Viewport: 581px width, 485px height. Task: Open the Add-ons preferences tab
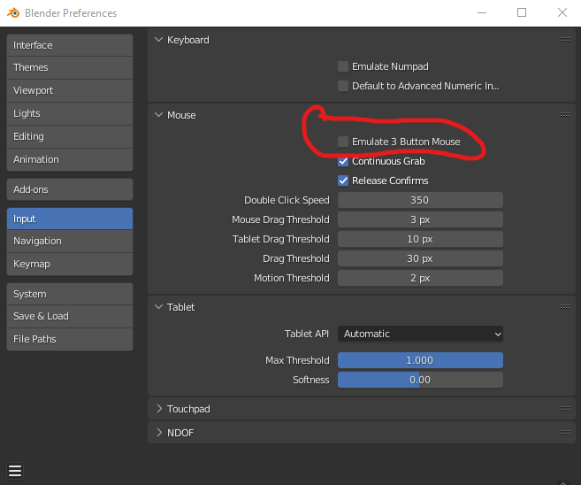[x=69, y=189]
